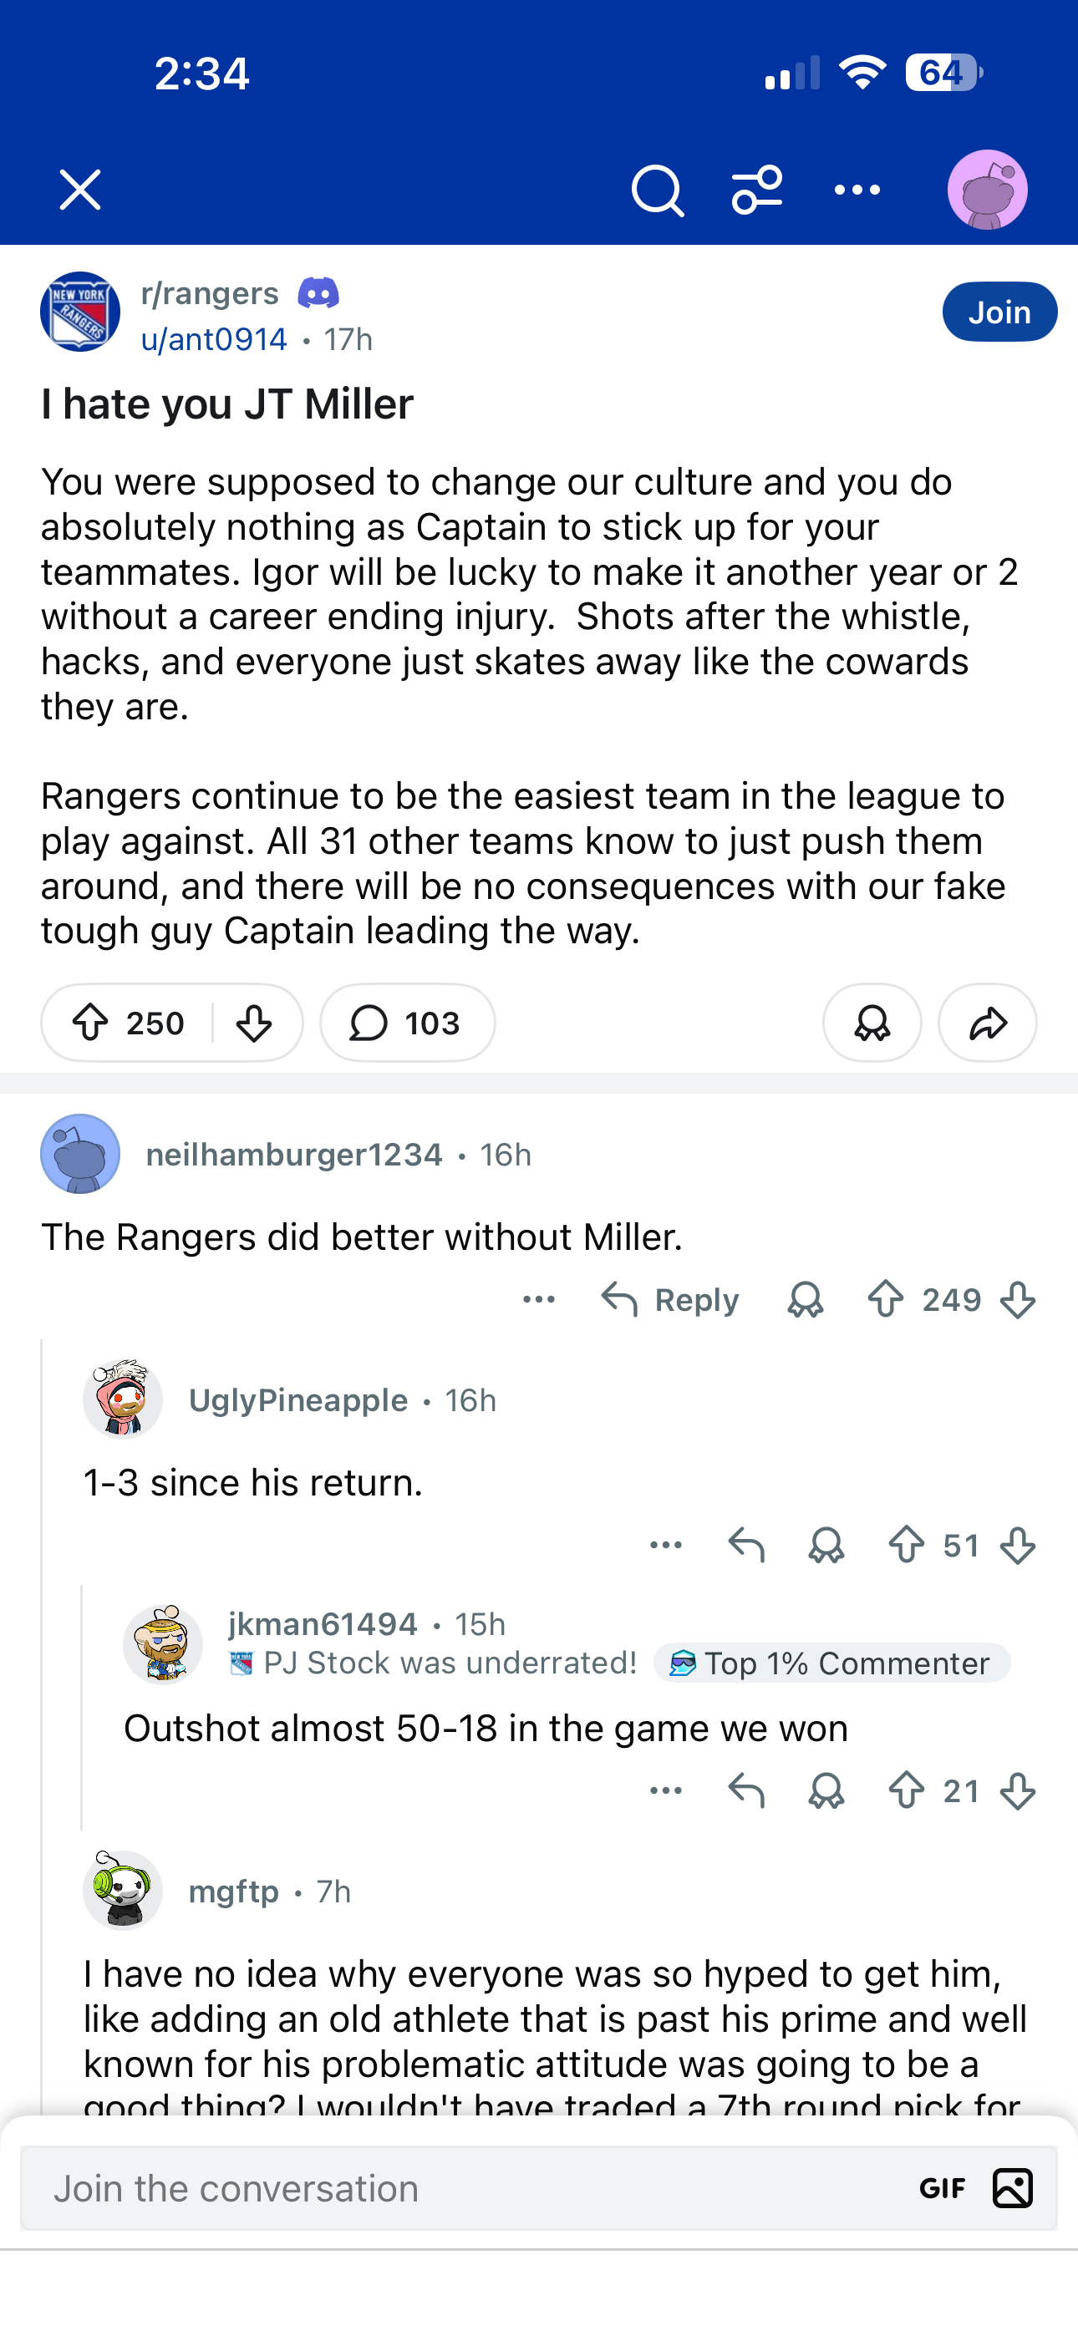The width and height of the screenshot is (1078, 2336).
Task: Give an award to the post
Action: click(x=872, y=1023)
